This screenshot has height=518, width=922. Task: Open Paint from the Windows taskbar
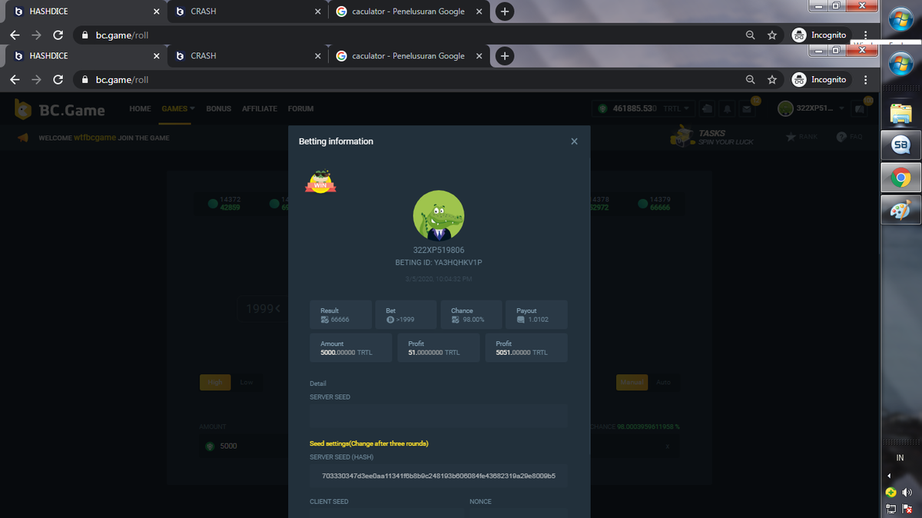pyautogui.click(x=900, y=210)
